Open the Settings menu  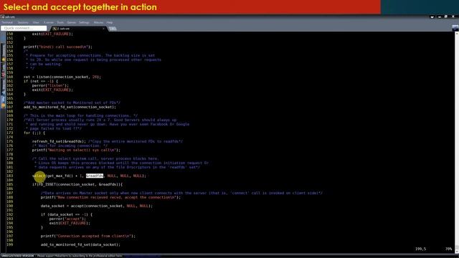[84, 22]
